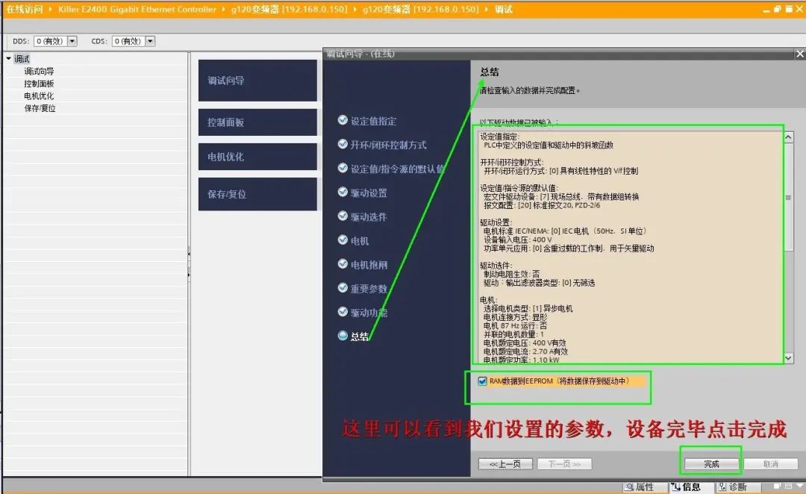The height and width of the screenshot is (494, 806).
Task: Click Killer E2400 Gigabit Ethernet Controller breadcrumb
Action: coord(137,9)
